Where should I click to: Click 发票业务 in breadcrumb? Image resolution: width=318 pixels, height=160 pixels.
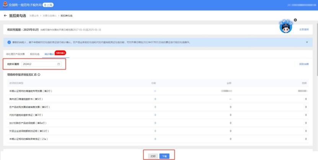[33, 16]
